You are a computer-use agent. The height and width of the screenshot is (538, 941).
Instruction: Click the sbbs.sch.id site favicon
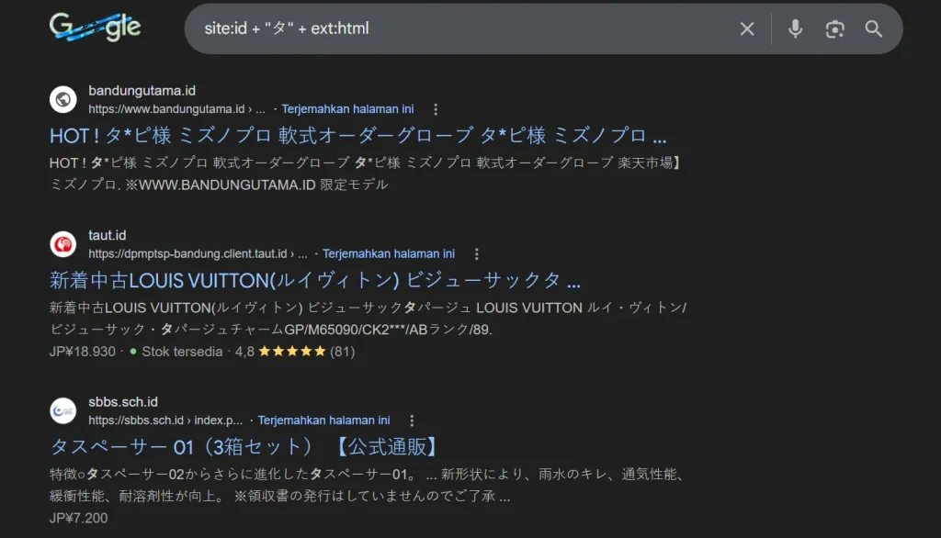pos(62,410)
